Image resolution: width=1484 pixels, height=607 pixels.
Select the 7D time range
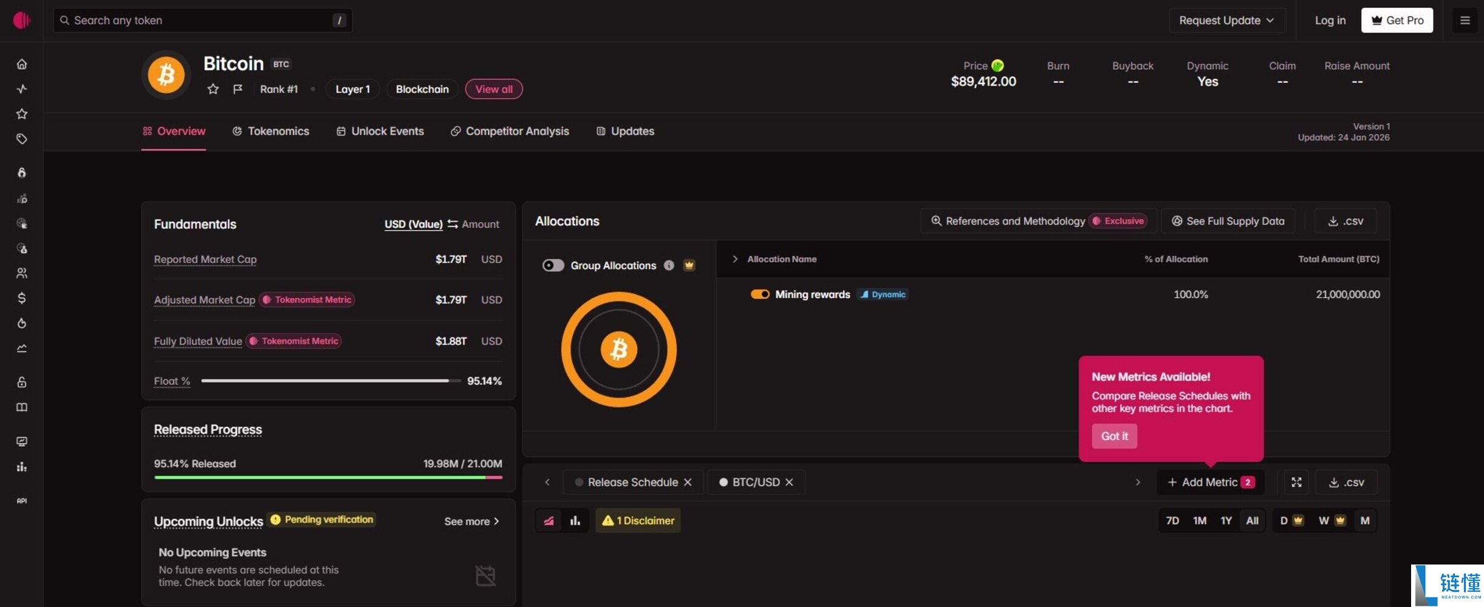[1172, 521]
